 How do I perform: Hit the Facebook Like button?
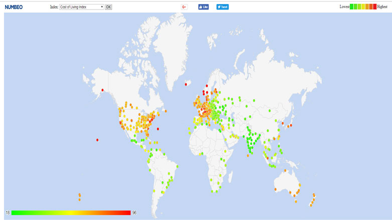[x=203, y=7]
